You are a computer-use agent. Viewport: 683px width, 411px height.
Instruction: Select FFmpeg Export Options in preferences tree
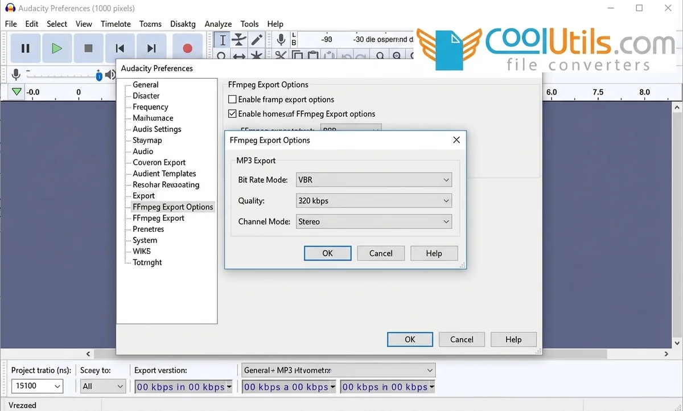(172, 207)
